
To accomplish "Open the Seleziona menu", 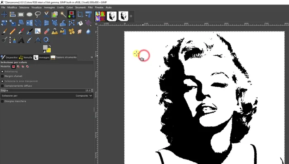I will 24,7.
